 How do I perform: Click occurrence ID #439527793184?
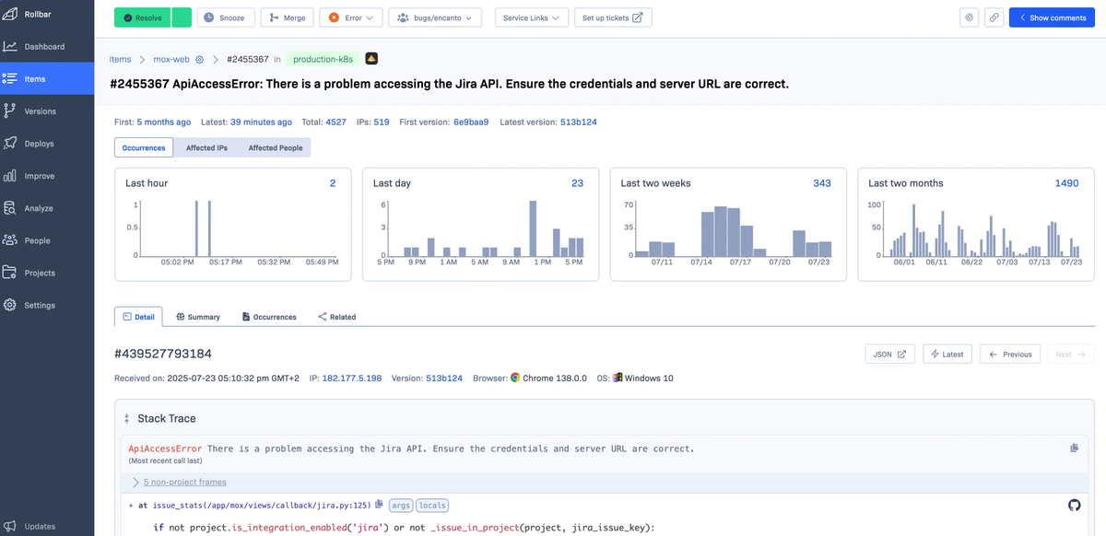pyautogui.click(x=163, y=354)
